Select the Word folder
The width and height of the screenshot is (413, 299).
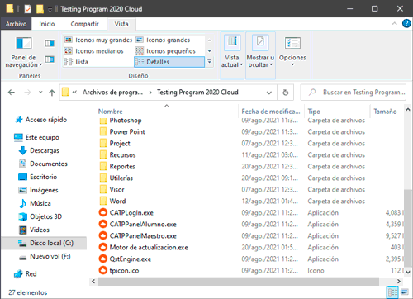click(117, 202)
